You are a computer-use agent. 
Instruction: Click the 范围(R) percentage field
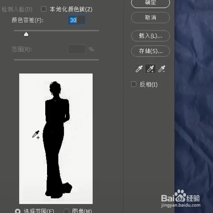point(77,49)
